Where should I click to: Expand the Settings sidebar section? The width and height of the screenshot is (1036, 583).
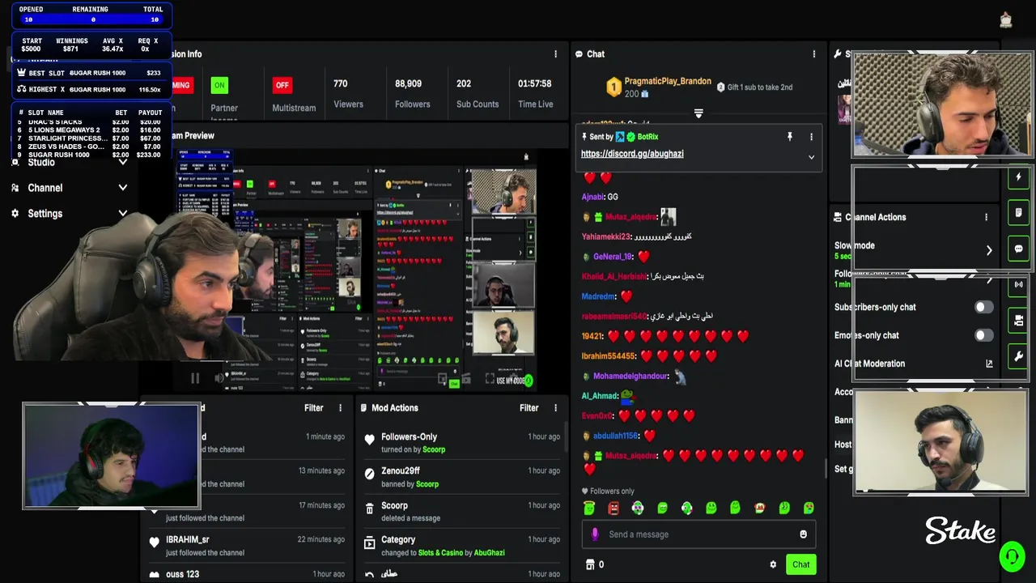click(123, 214)
